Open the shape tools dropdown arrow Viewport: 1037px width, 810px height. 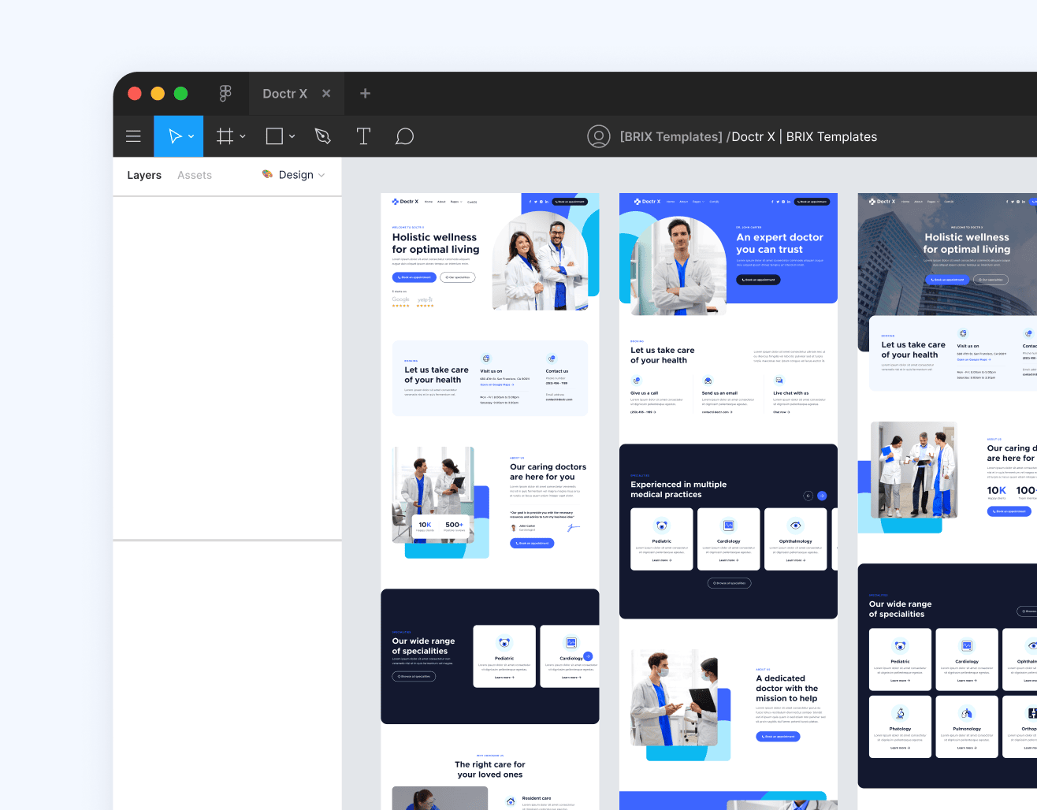coord(292,136)
